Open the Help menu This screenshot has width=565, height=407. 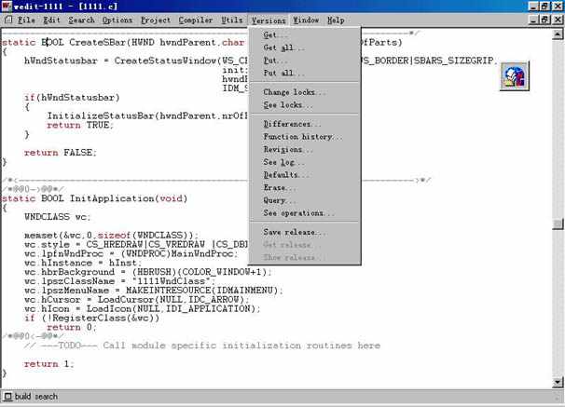[336, 20]
